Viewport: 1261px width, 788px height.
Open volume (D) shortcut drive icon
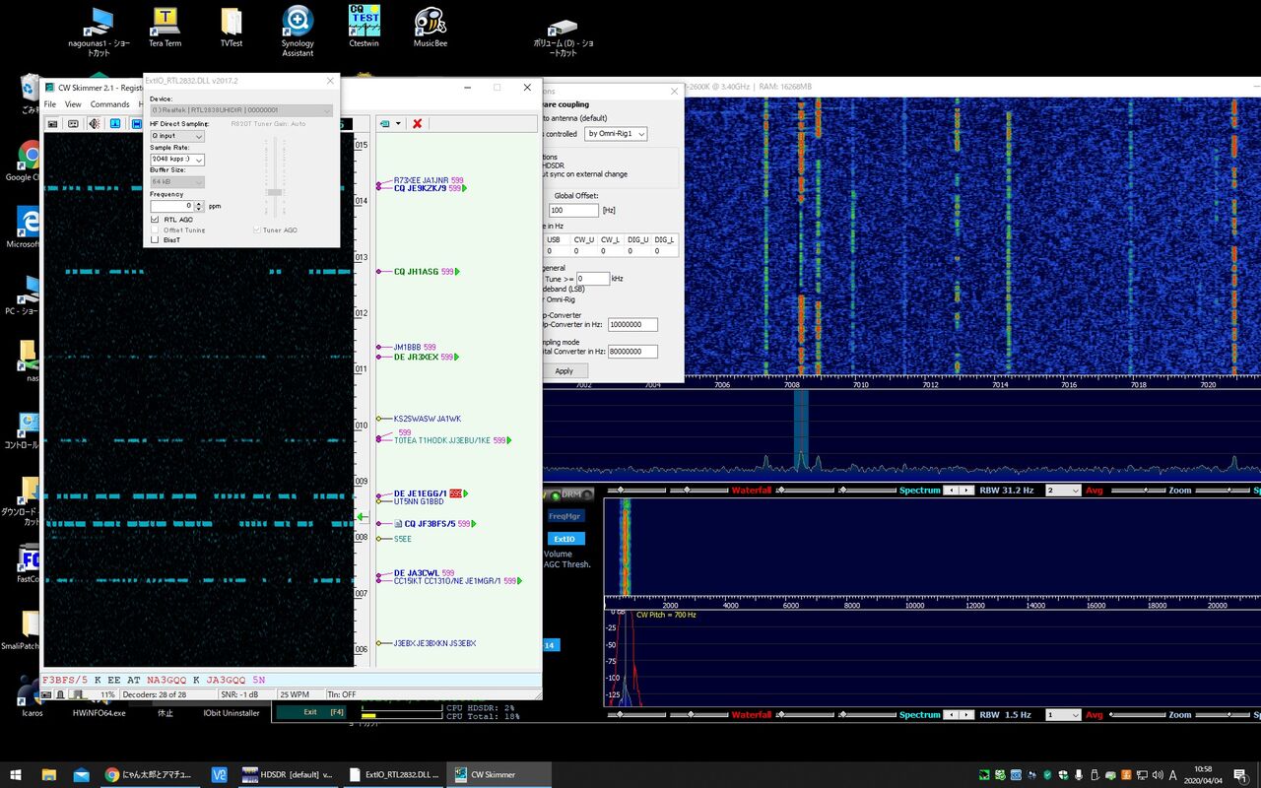(x=564, y=33)
